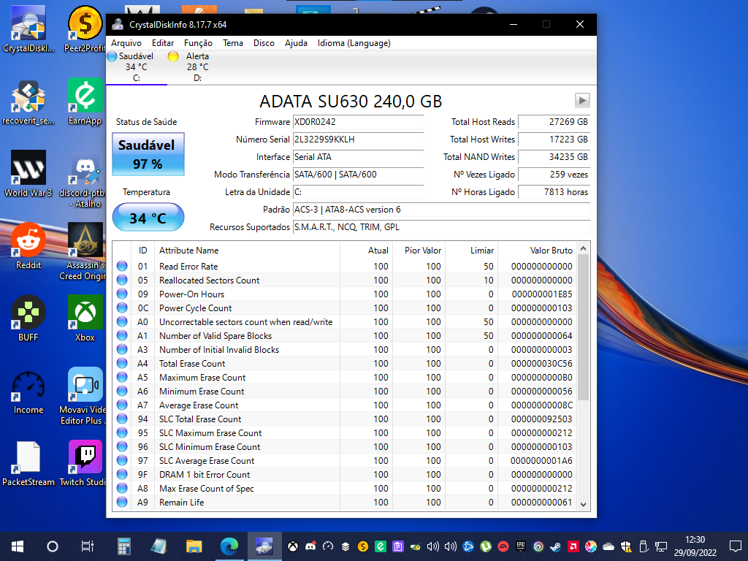
Task: Click the Reddit desktop icon
Action: tap(28, 246)
